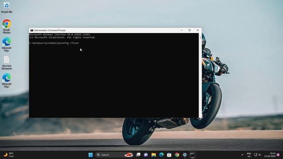The image size is (283, 159).
Task: Launch Google Chrome from the taskbar
Action: (177, 155)
